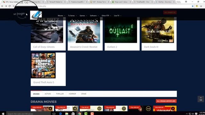Viewport: 205px width, 115px height.
Task: Open the Grand Theft Auto 5 title link
Action: click(44, 82)
